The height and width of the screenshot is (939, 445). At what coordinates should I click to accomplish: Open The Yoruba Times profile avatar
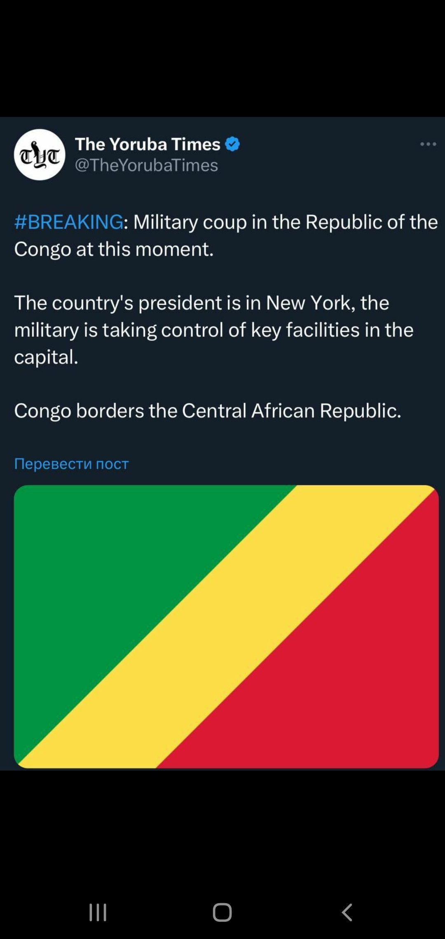40,154
